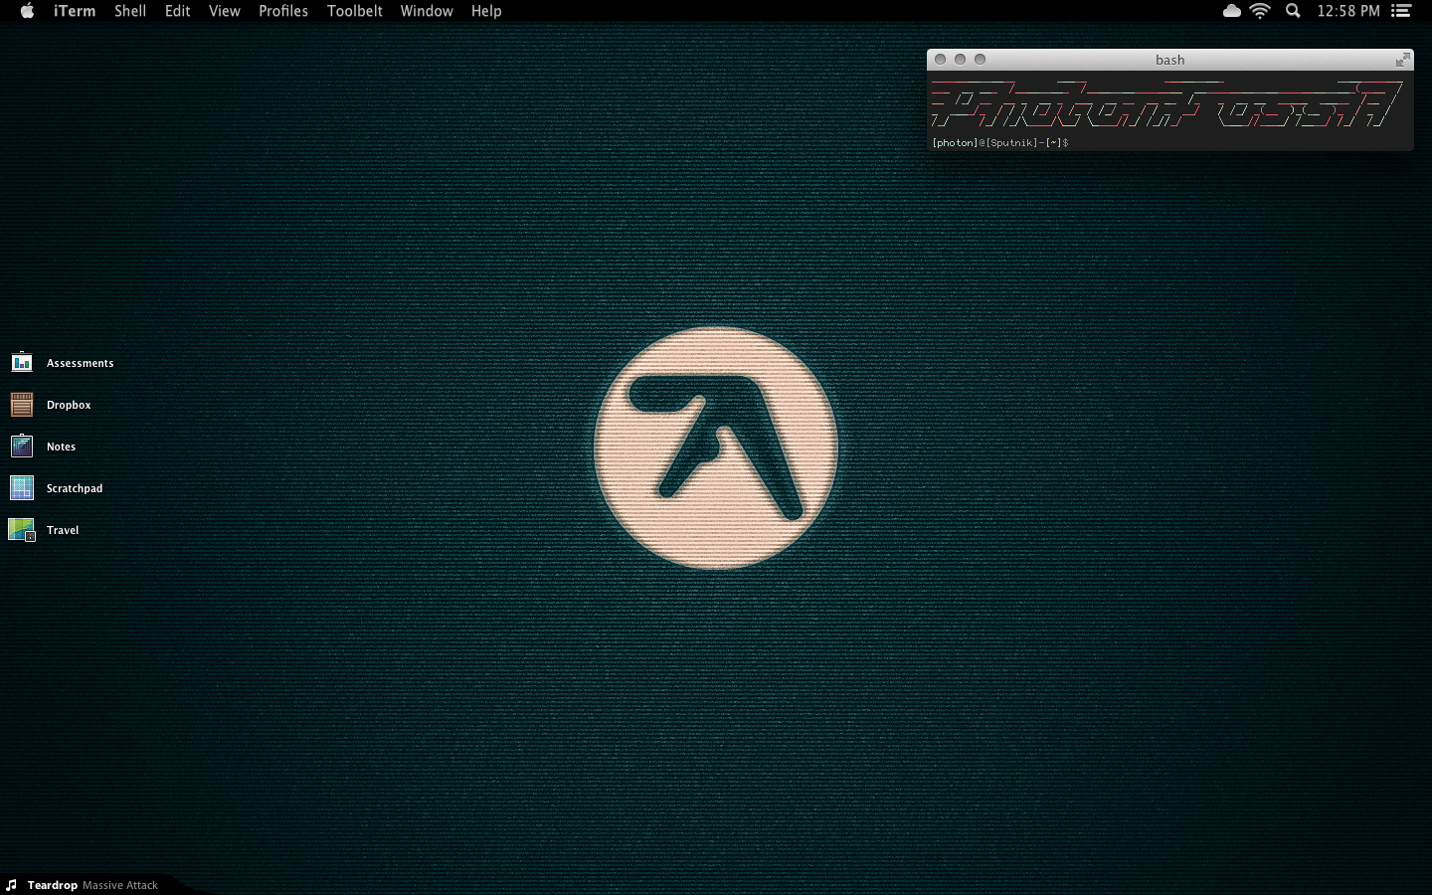
Task: Select the Travel label
Action: (63, 530)
